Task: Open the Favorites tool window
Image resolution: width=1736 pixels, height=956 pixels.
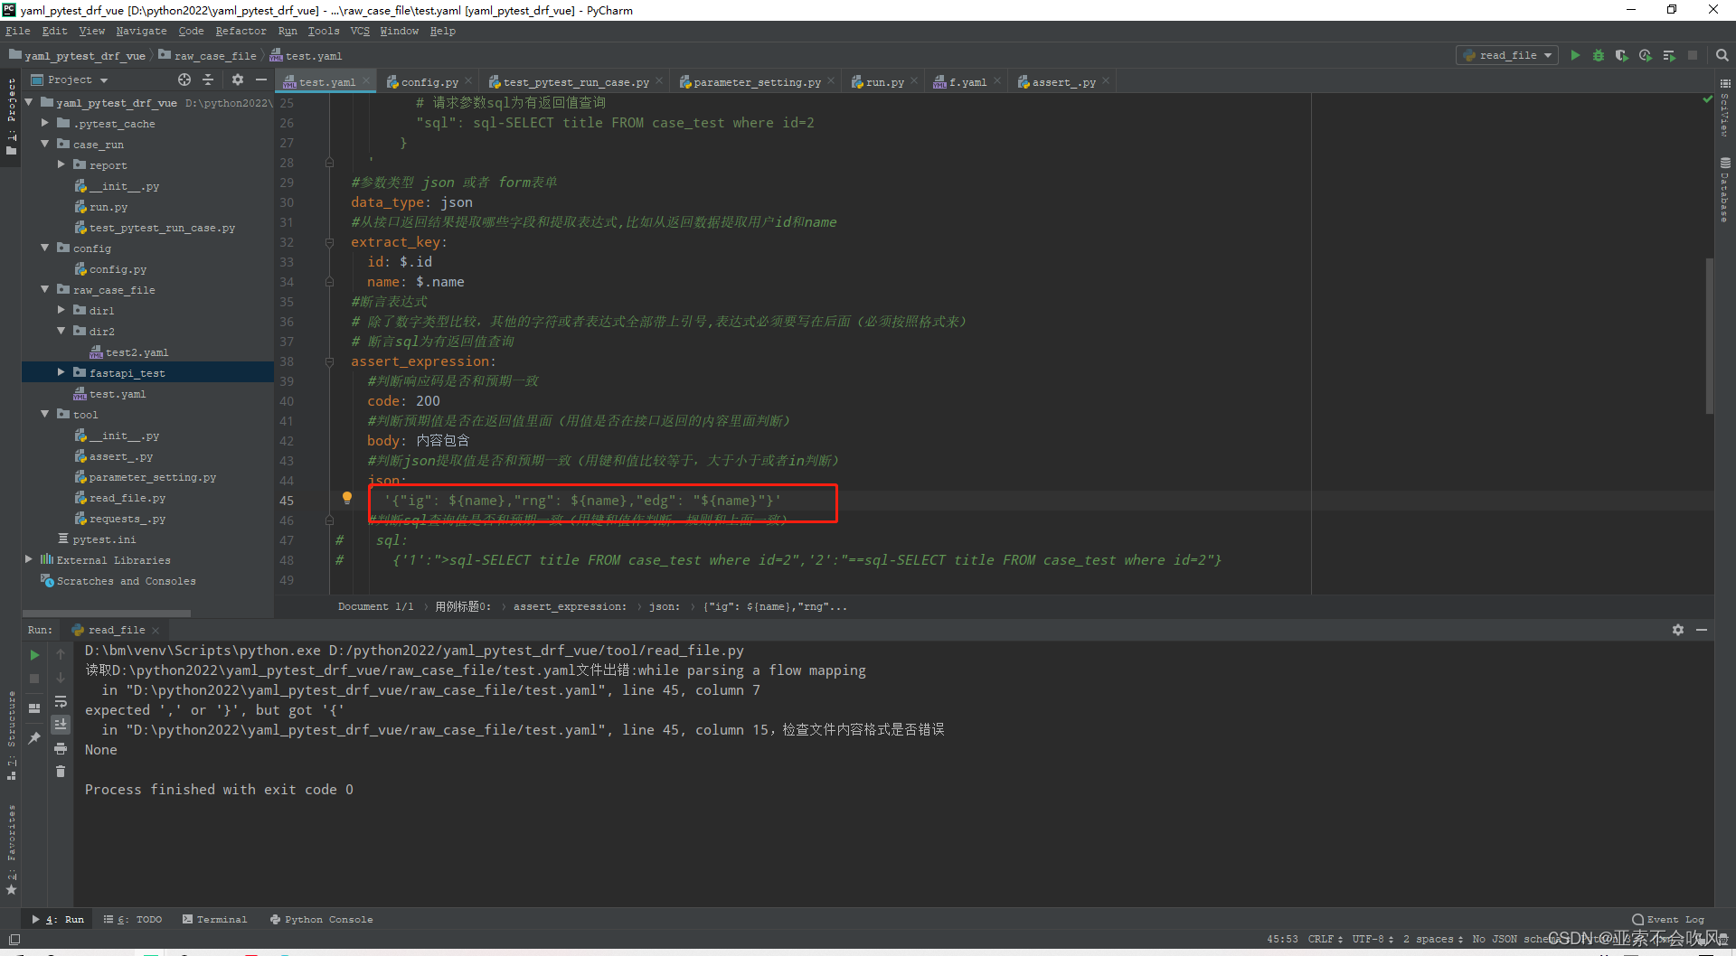Action: tap(12, 849)
